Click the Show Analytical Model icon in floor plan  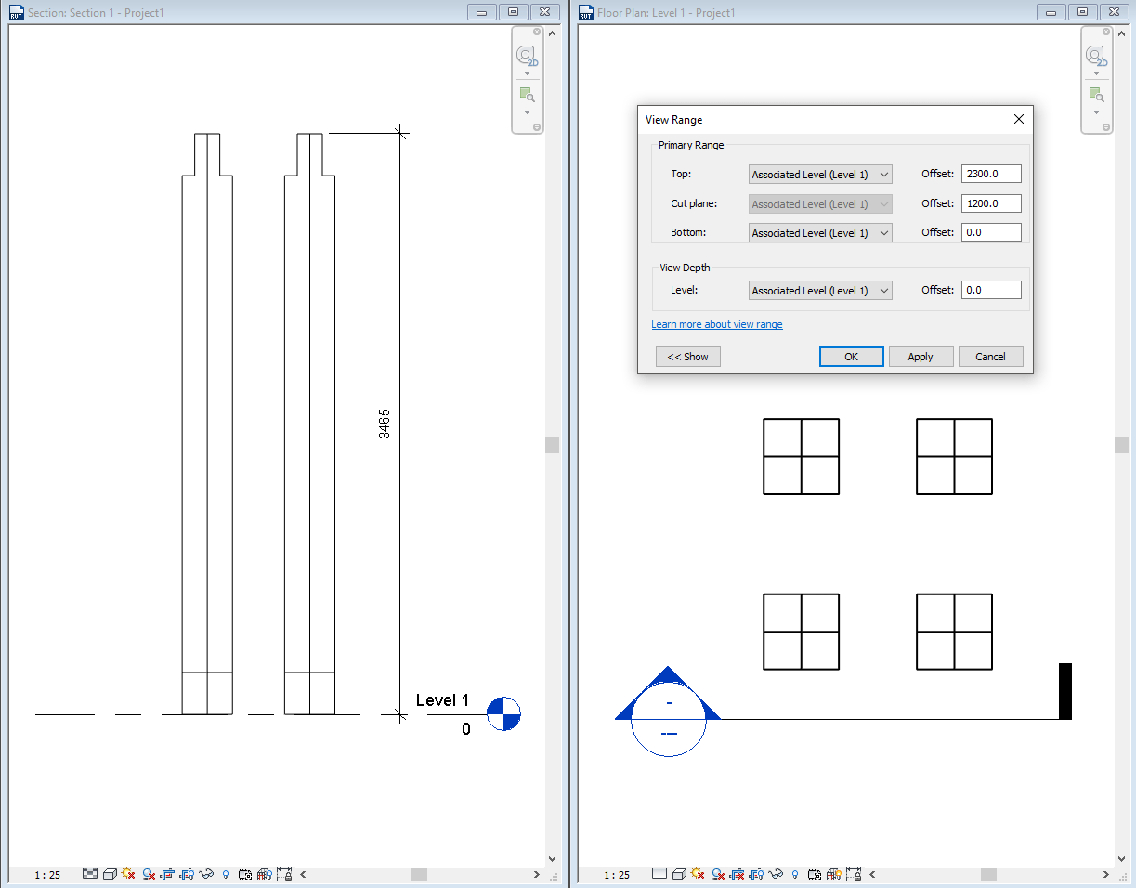coord(833,874)
